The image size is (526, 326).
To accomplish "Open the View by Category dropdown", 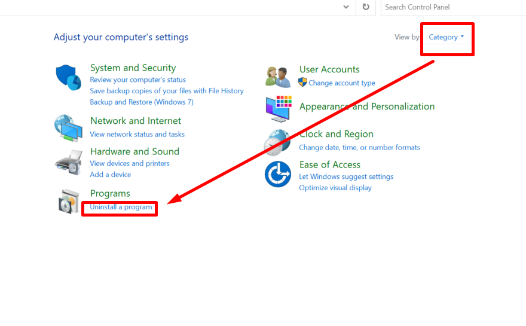I will point(447,37).
